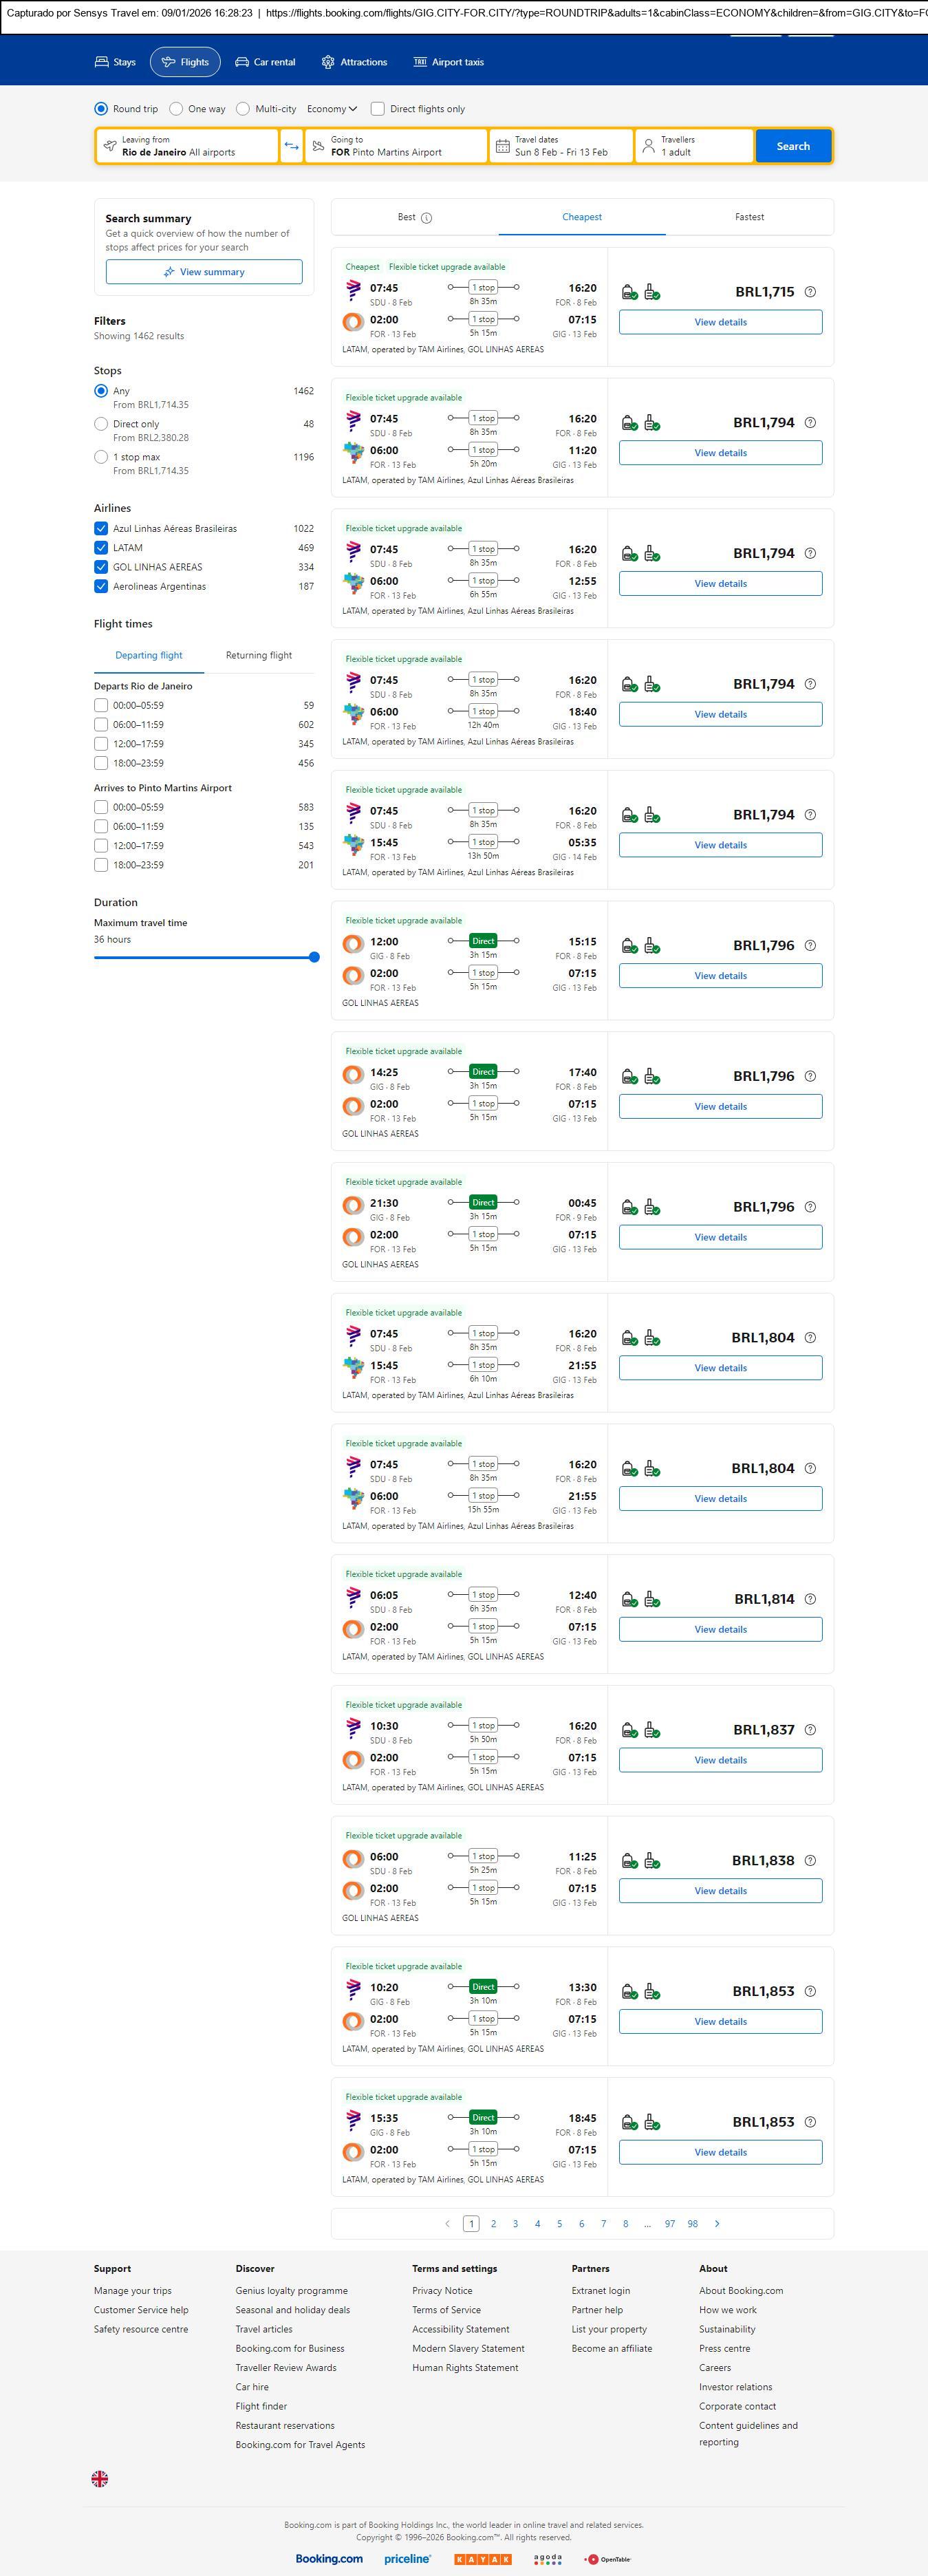Click the help icon beside BRL1,837 price
The image size is (928, 2576).
[x=810, y=1729]
